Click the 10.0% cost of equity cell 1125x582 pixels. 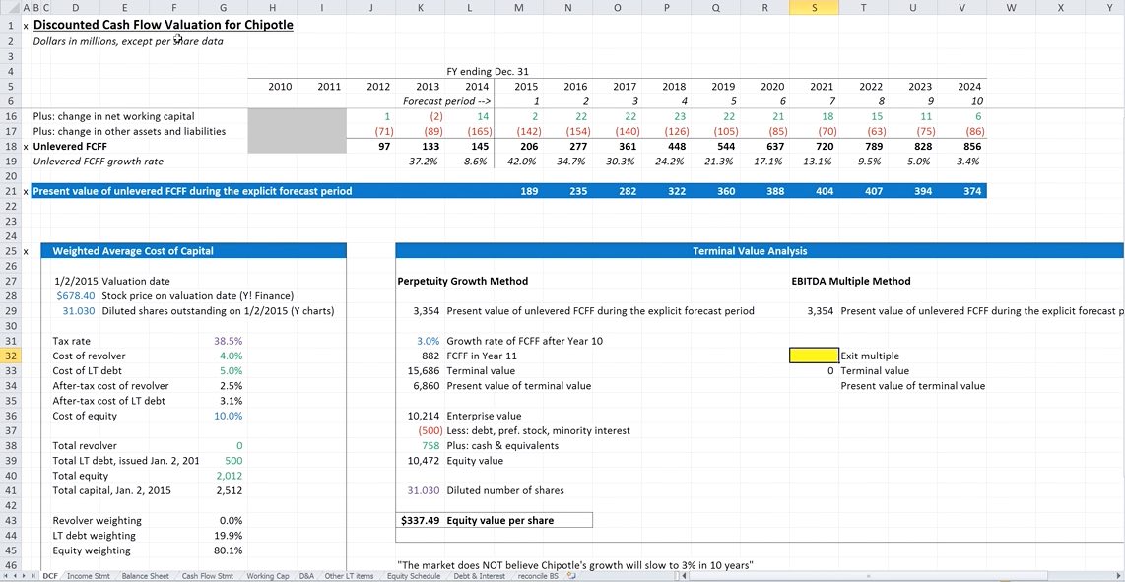pyautogui.click(x=229, y=416)
